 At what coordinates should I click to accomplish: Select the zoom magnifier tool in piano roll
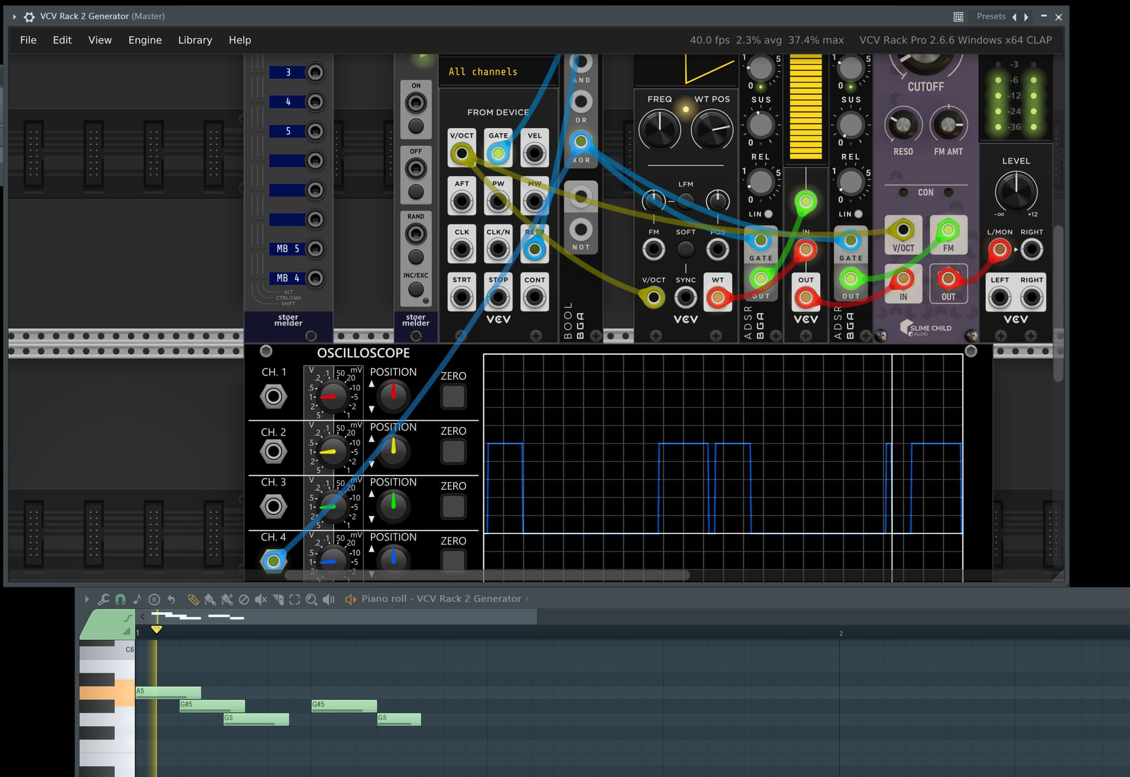[x=311, y=599]
